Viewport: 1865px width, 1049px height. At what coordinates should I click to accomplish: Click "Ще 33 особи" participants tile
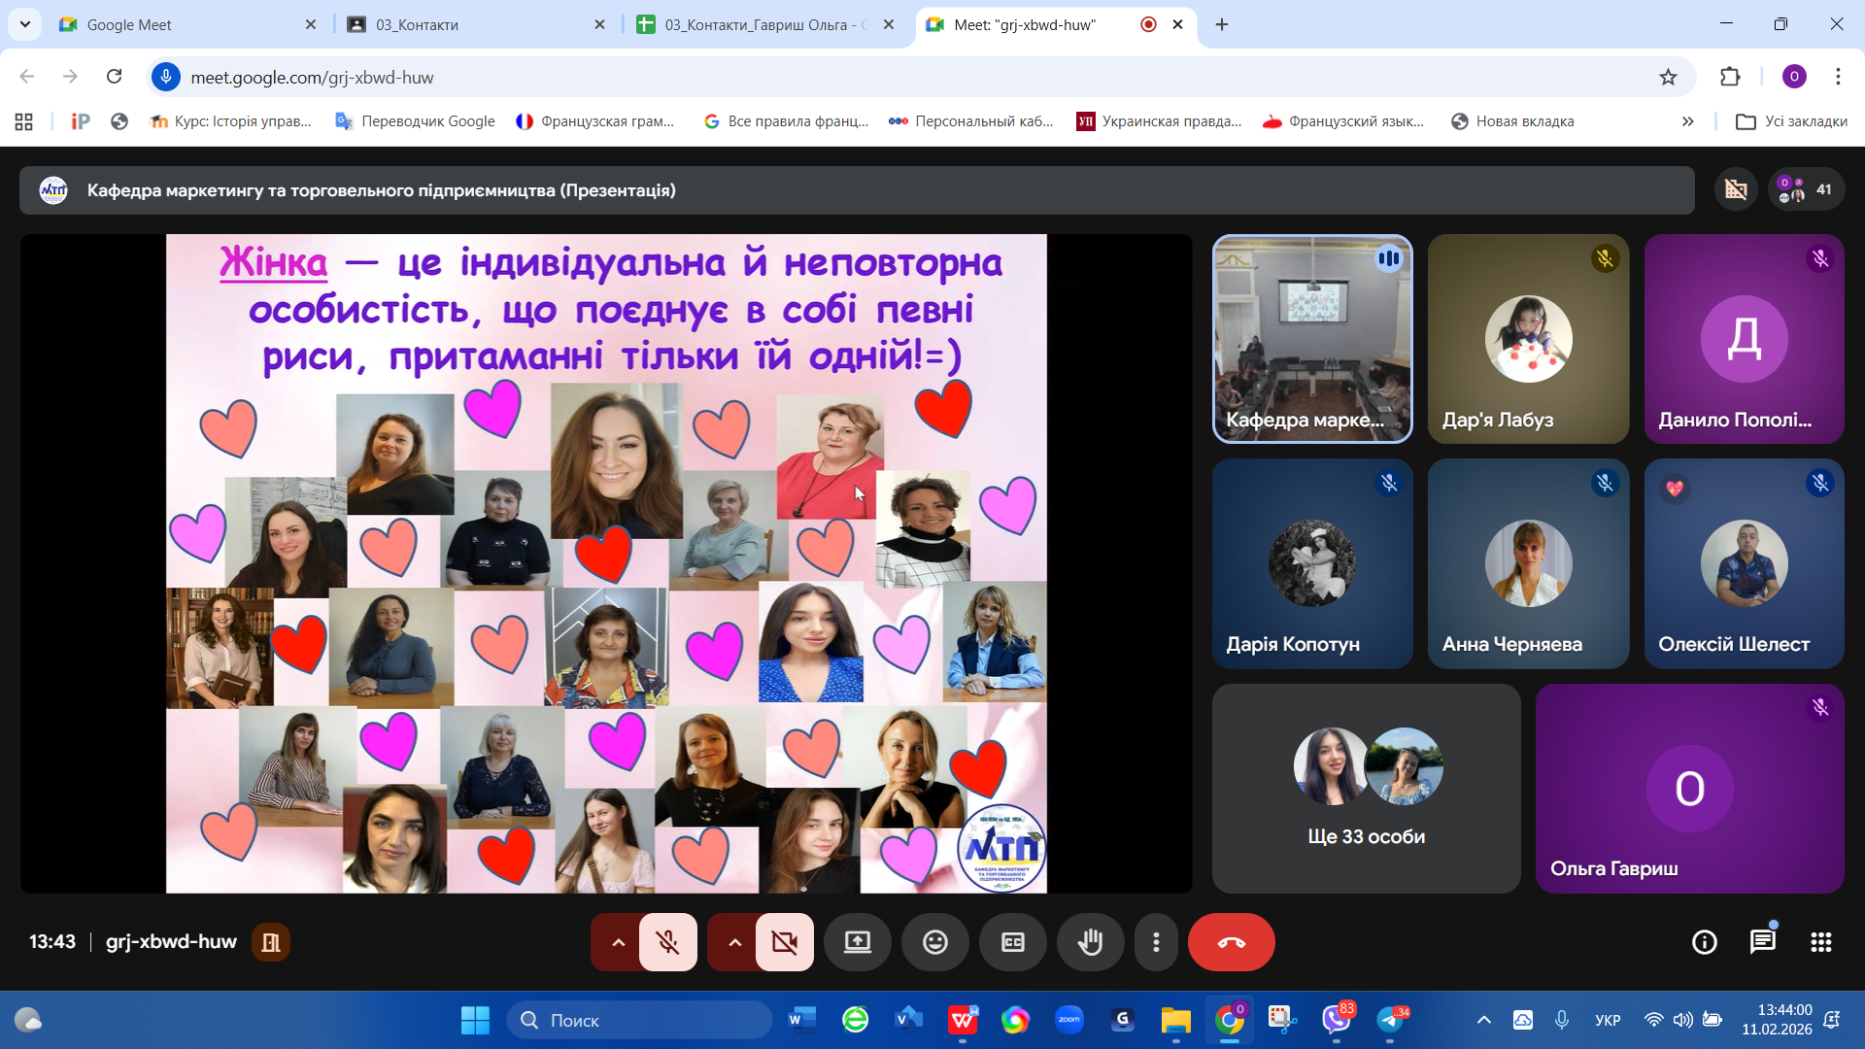click(x=1366, y=788)
